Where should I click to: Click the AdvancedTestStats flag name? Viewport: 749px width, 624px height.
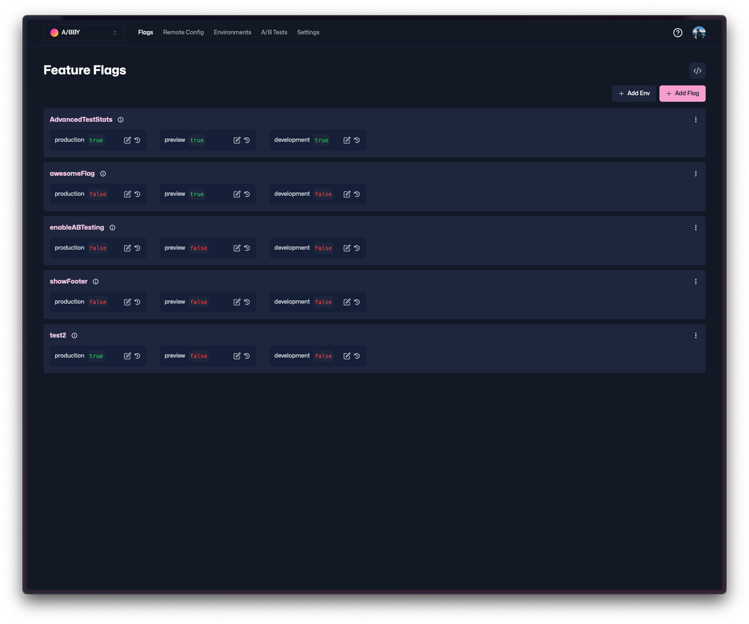click(x=81, y=119)
